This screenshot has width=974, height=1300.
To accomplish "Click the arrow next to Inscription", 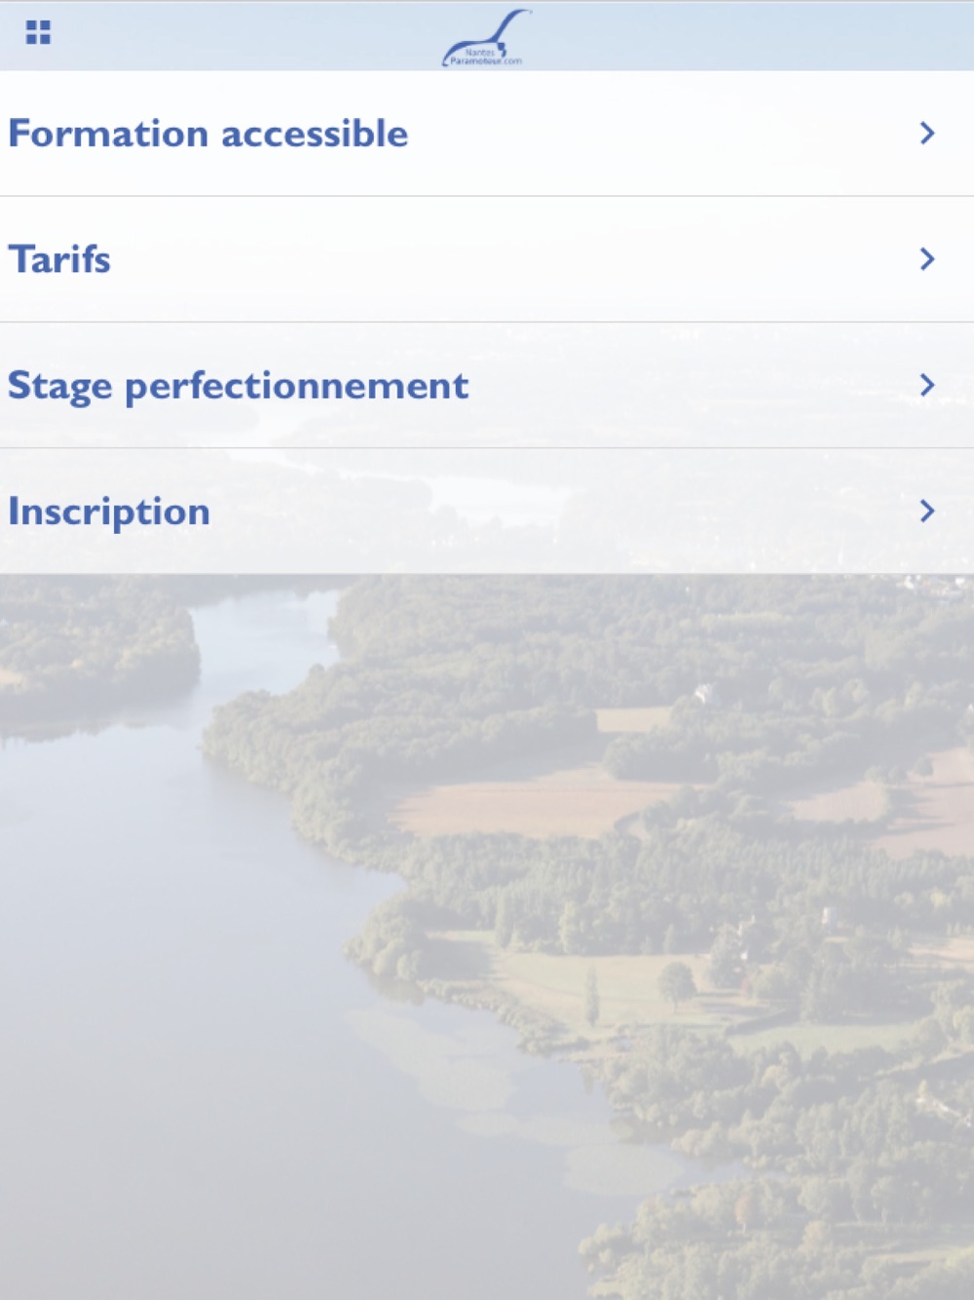I will point(927,512).
